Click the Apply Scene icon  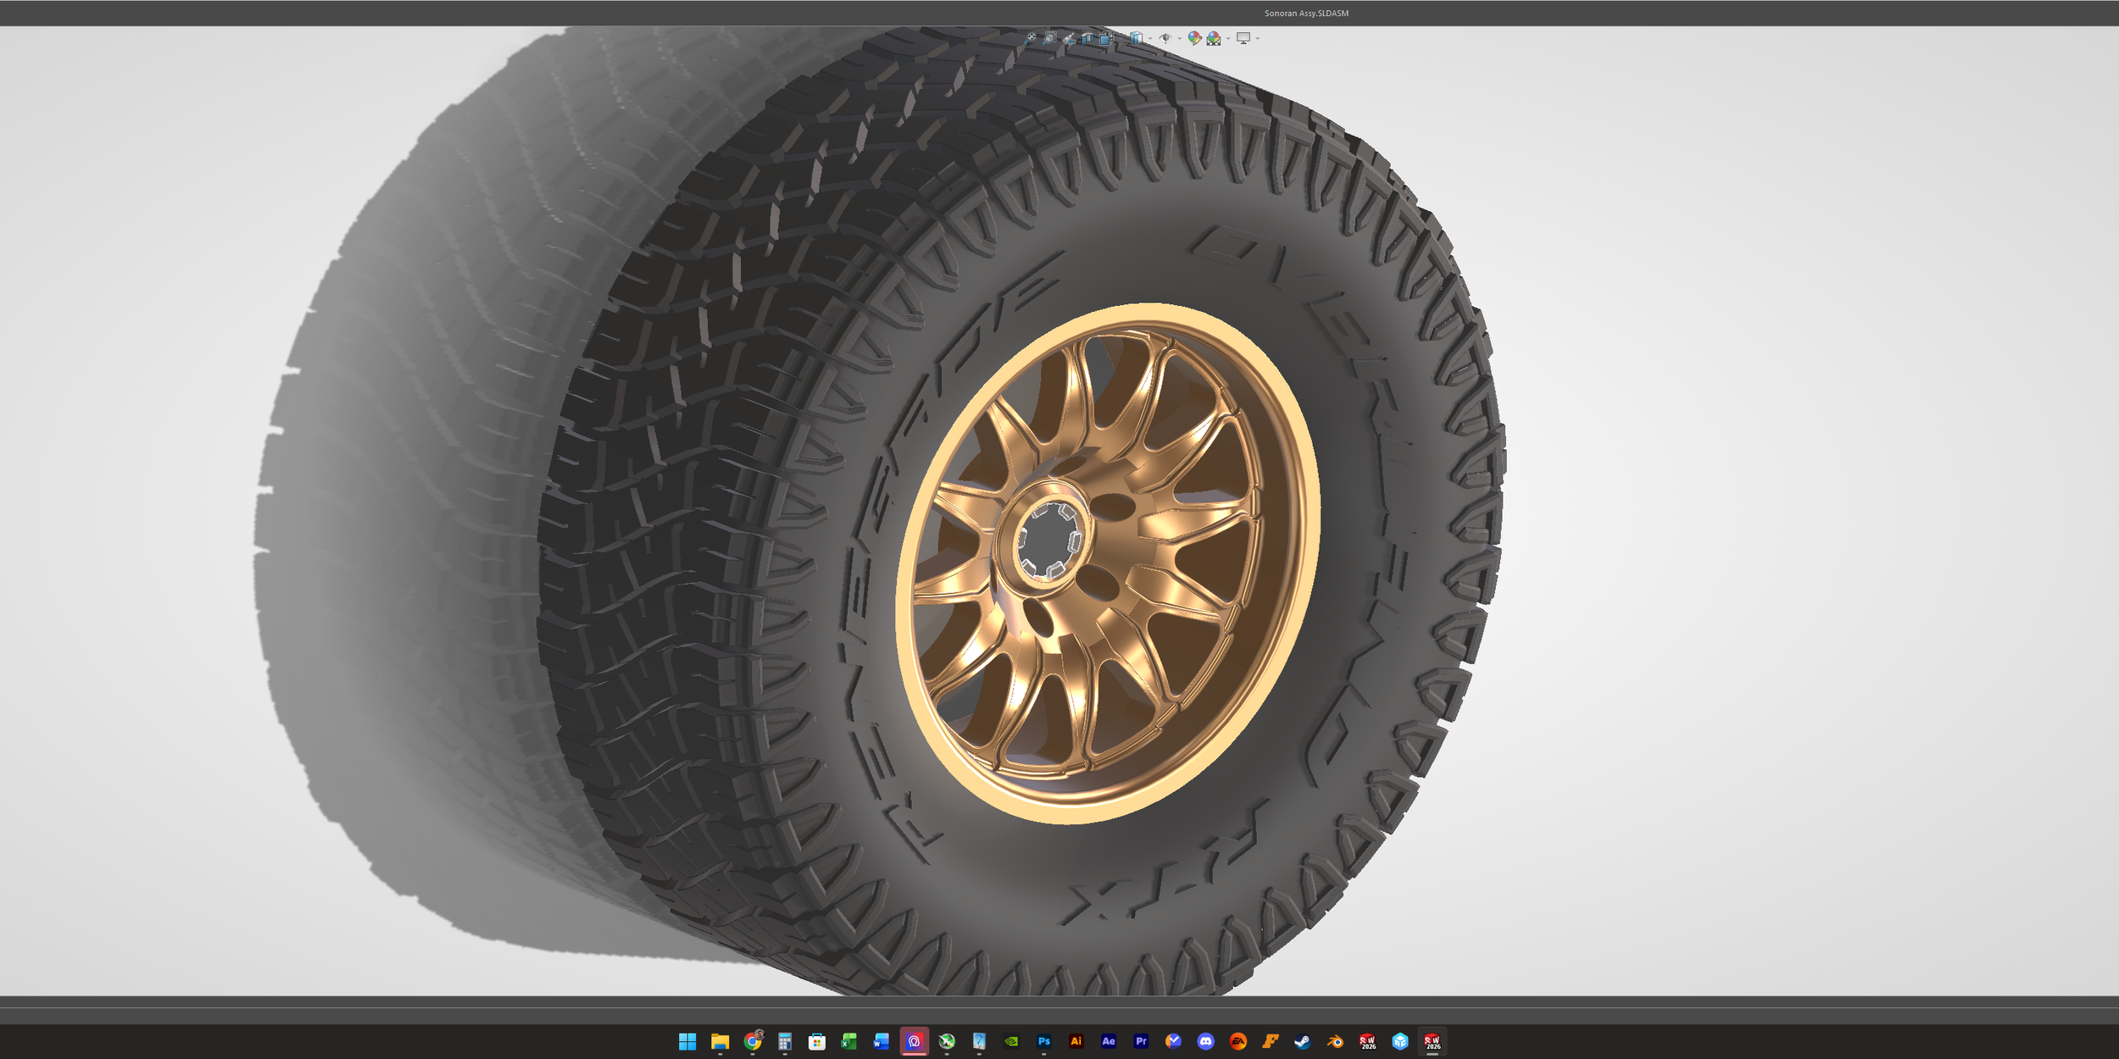tap(1214, 38)
